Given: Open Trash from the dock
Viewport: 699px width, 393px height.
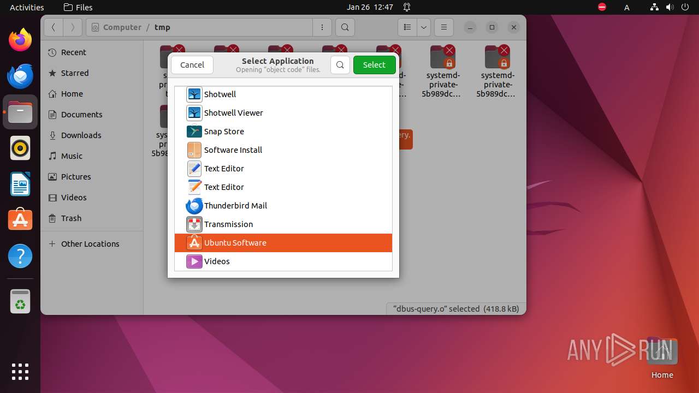Looking at the screenshot, I should [20, 302].
